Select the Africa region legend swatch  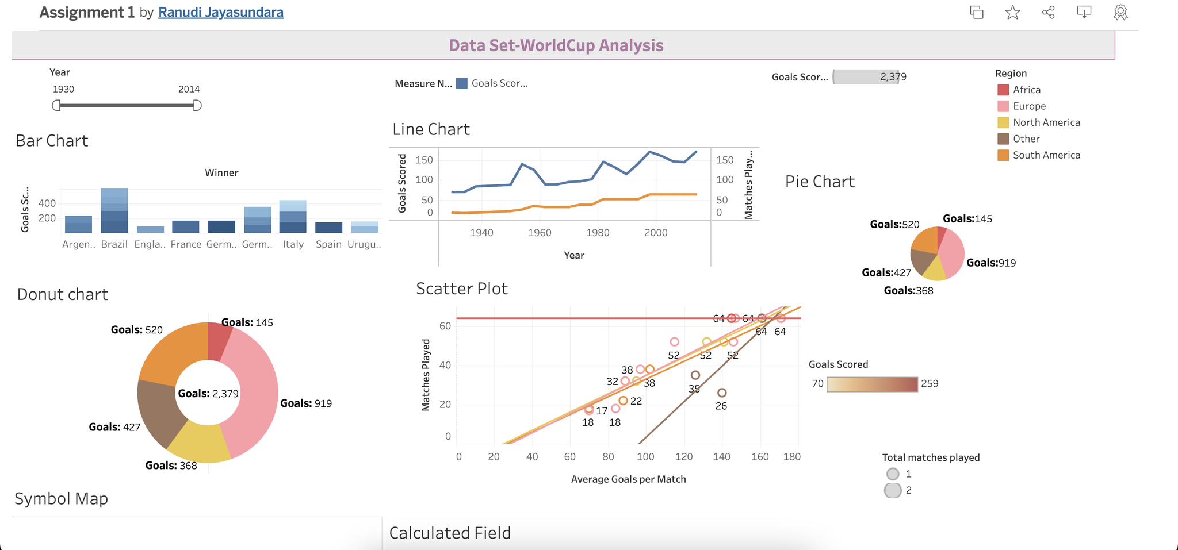tap(1003, 90)
